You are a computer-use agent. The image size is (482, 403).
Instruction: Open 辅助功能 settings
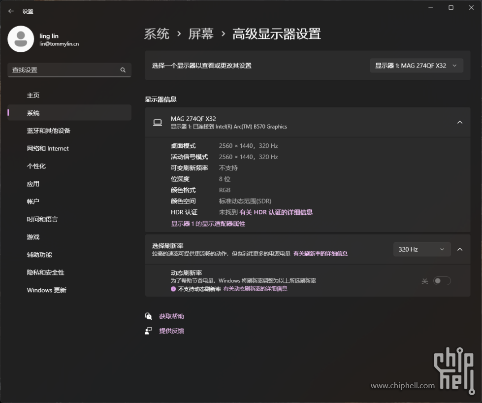(69, 255)
